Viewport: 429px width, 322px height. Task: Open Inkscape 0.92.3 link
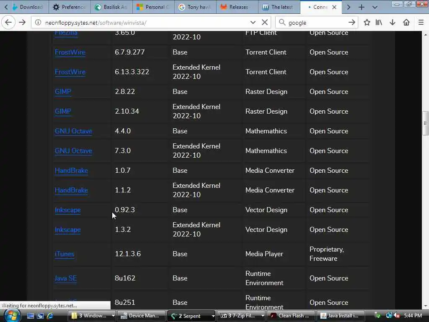click(67, 210)
